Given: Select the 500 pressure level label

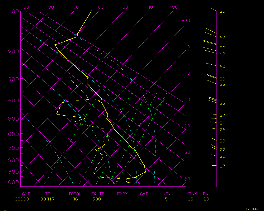Looking at the screenshot, I should point(13,119).
